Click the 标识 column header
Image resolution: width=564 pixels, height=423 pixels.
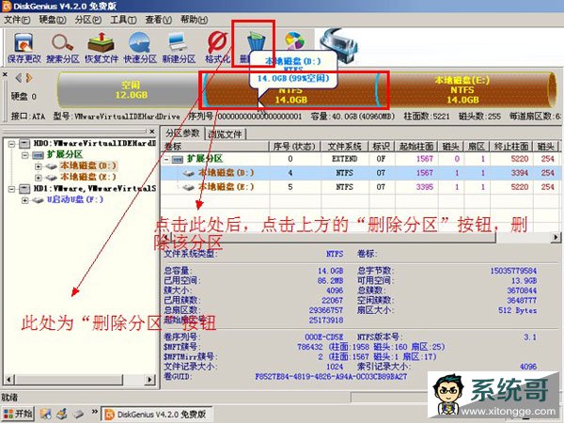[382, 147]
